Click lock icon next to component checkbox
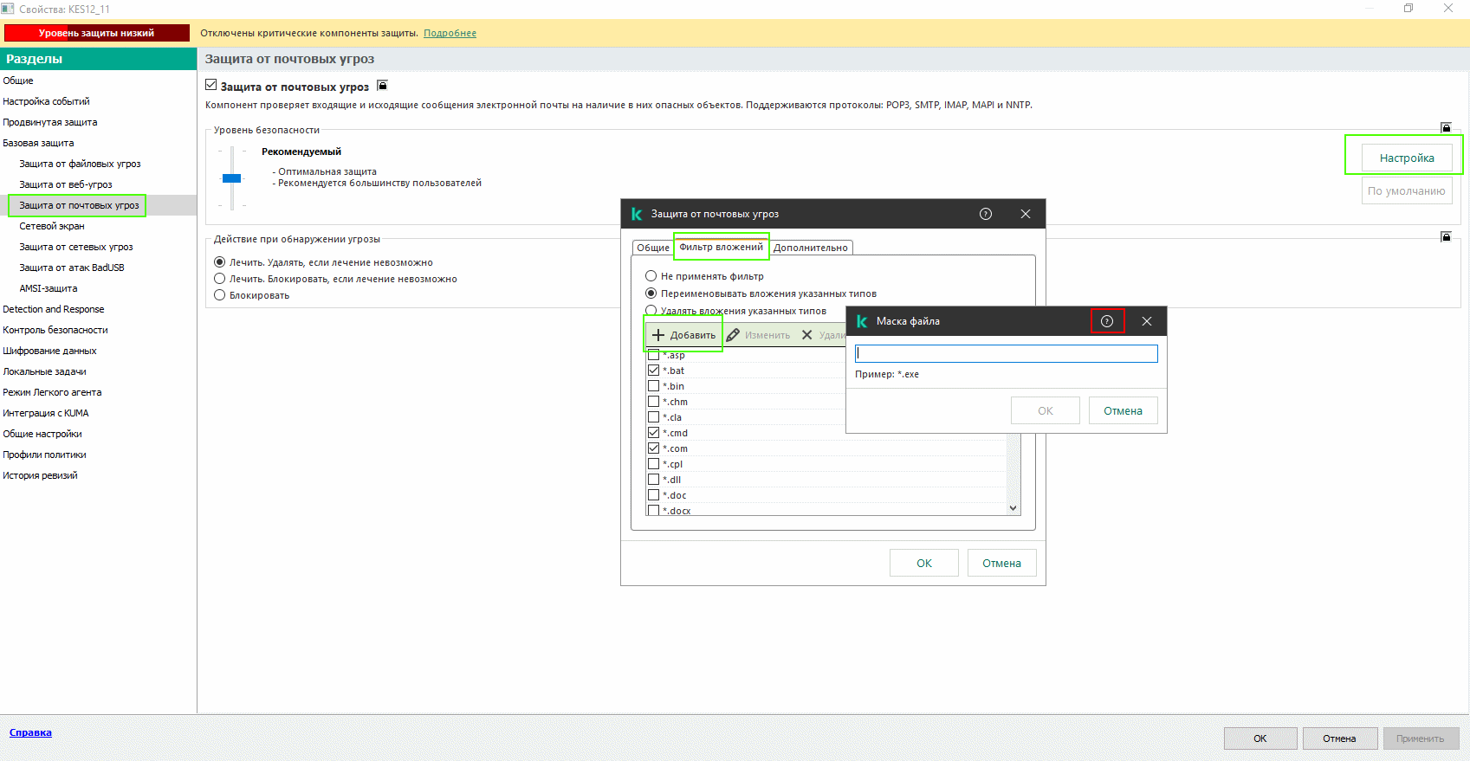The width and height of the screenshot is (1470, 761). 382,86
